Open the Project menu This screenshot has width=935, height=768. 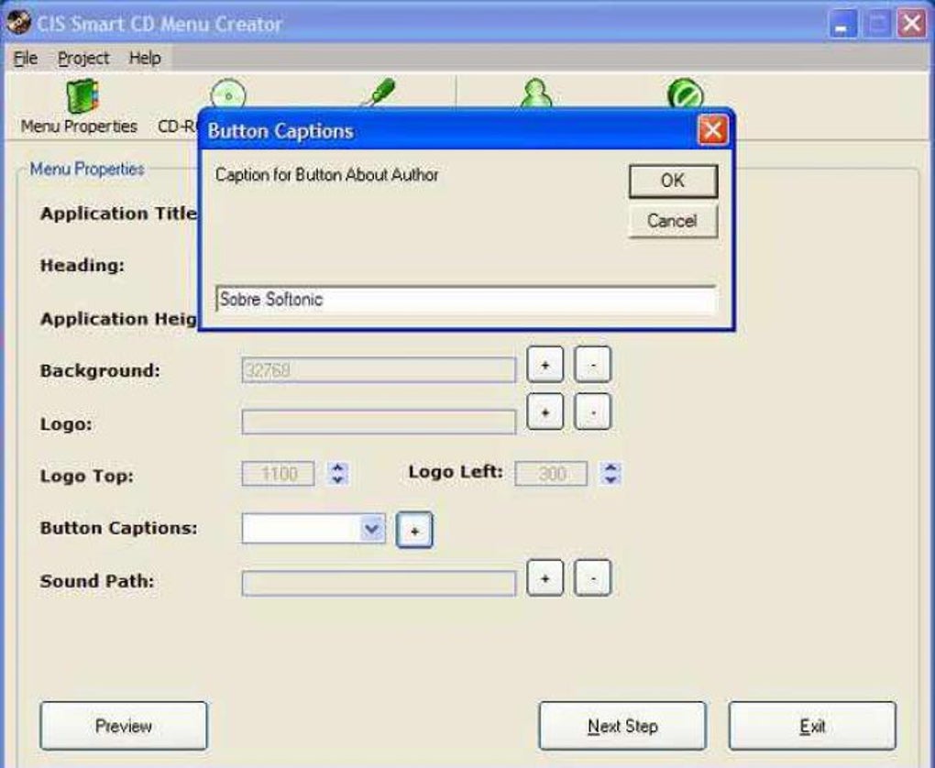pyautogui.click(x=83, y=57)
